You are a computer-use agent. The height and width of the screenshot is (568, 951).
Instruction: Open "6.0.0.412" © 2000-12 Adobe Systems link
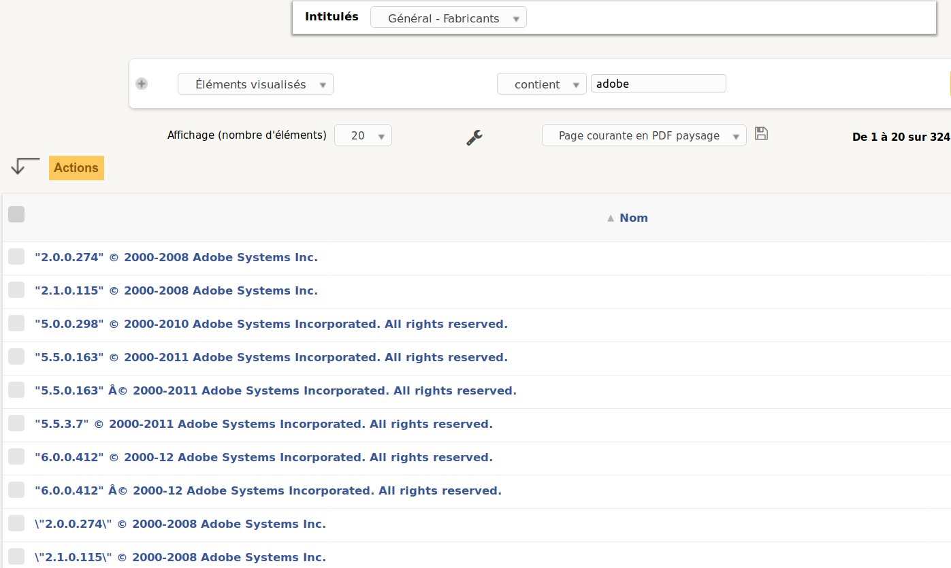click(x=263, y=457)
